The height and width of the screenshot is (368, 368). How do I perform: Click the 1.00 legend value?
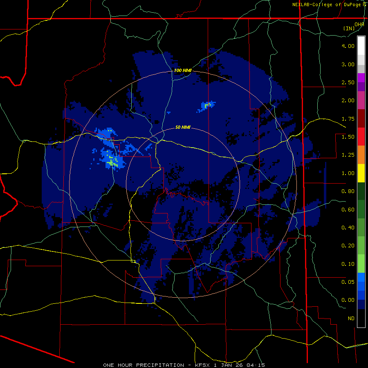coord(348,173)
